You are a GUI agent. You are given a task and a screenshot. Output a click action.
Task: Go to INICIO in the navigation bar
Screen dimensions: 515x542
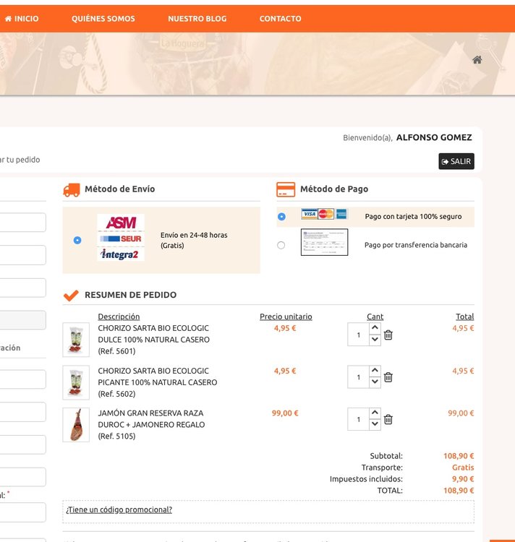coord(22,19)
